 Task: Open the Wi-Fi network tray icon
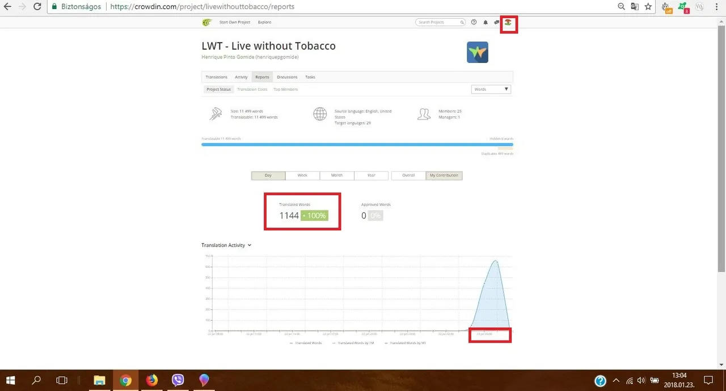click(629, 380)
